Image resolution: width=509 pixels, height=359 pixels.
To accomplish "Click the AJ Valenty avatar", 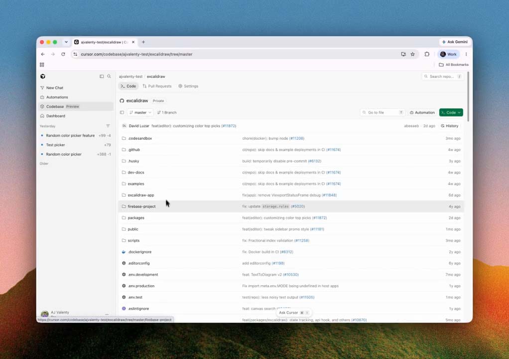I will point(45,314).
